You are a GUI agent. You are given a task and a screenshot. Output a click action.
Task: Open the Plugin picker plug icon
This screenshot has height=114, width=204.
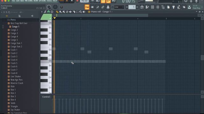pyautogui.click(x=173, y=7)
